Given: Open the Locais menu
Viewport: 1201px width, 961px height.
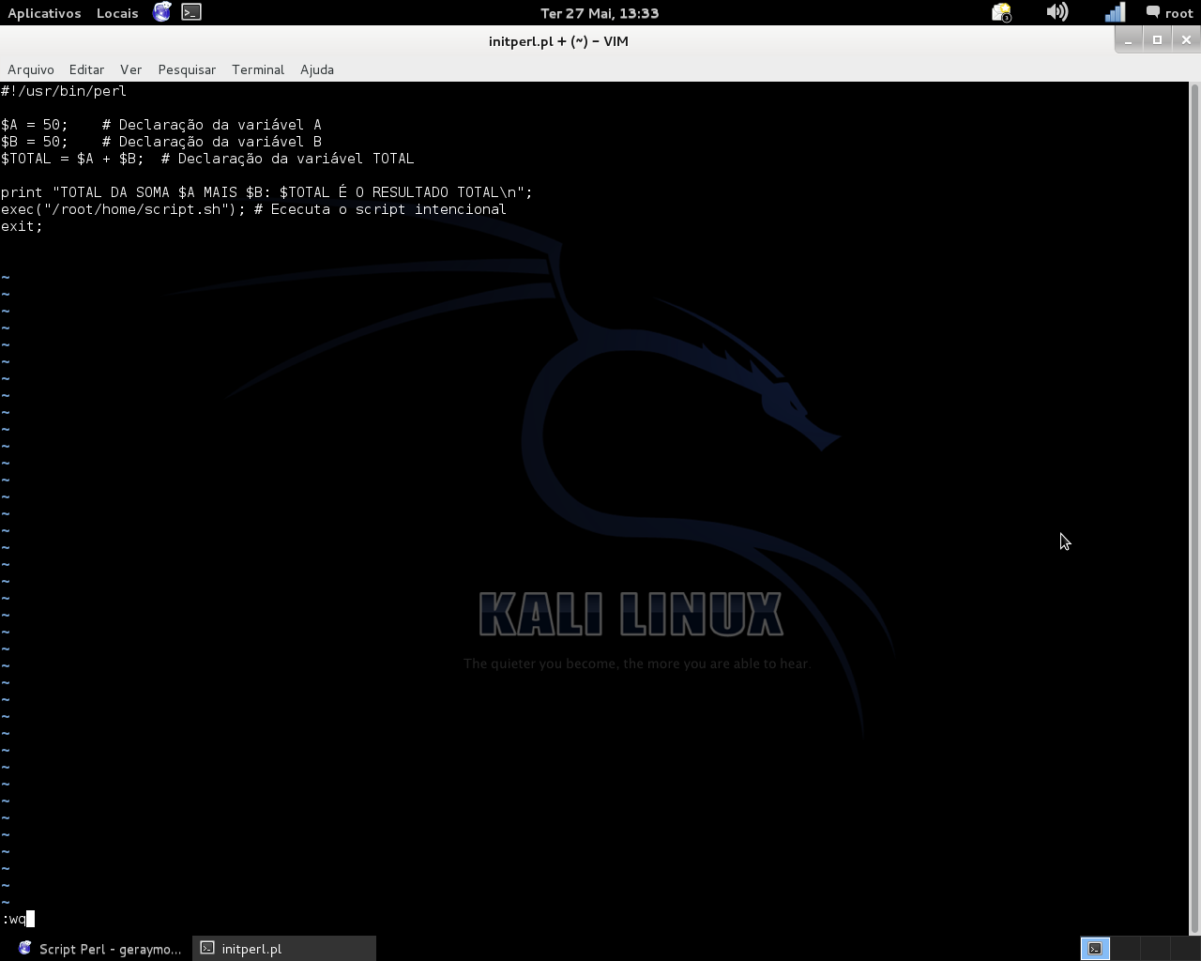Looking at the screenshot, I should pos(117,13).
